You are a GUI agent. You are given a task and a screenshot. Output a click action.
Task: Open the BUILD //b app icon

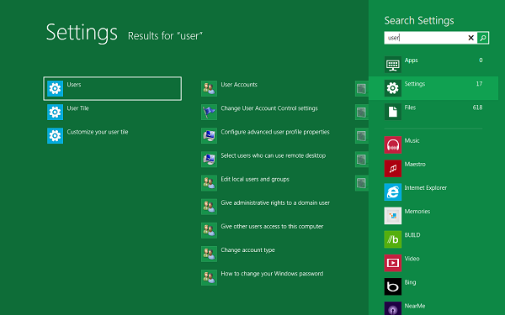392,239
